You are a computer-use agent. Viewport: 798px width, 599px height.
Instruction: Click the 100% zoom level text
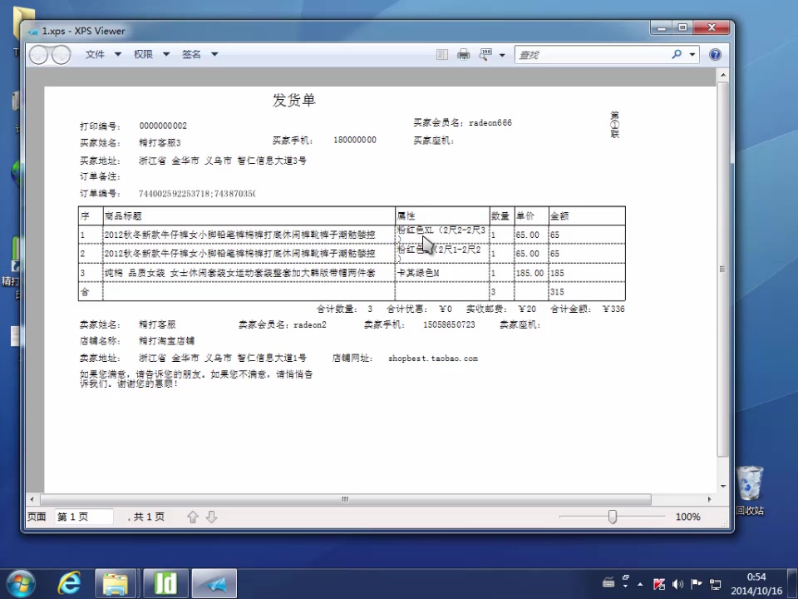688,517
